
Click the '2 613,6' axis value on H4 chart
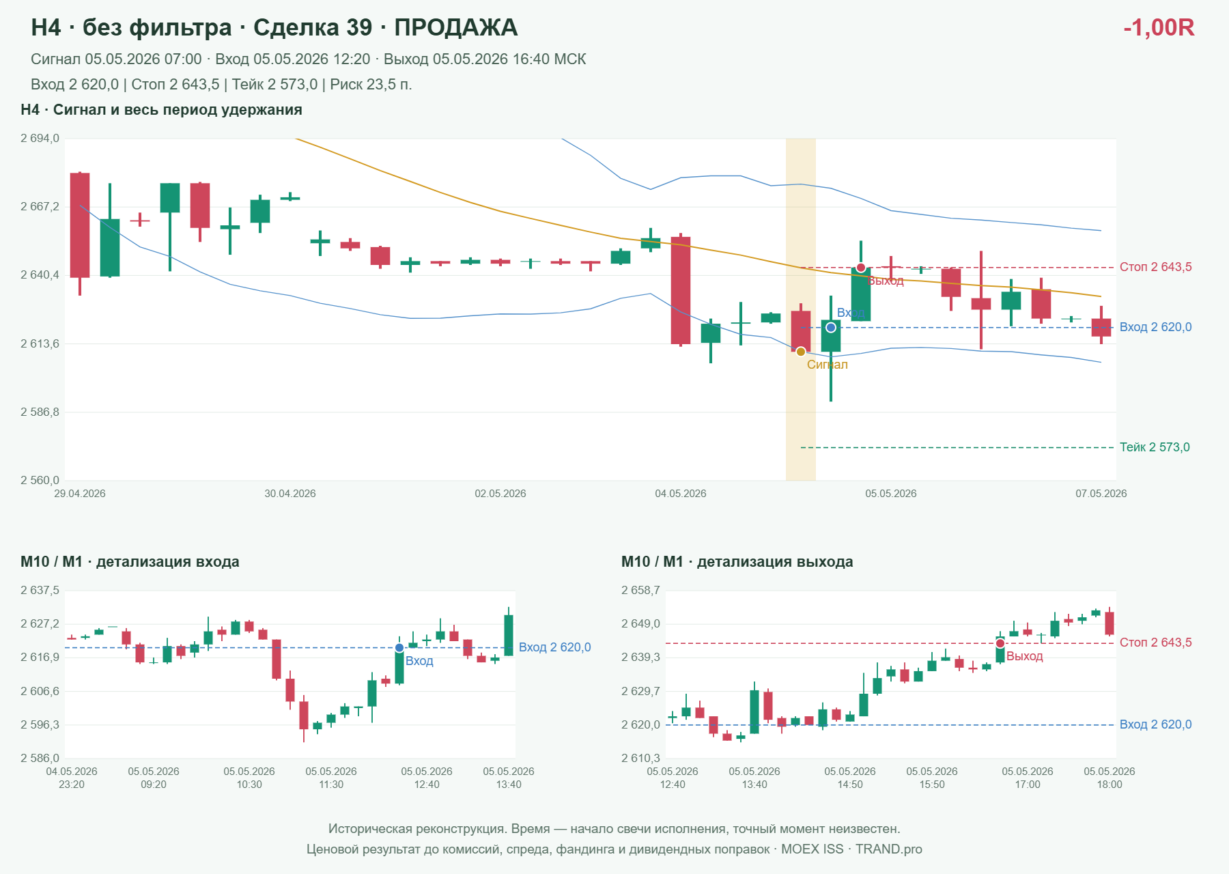(x=40, y=344)
